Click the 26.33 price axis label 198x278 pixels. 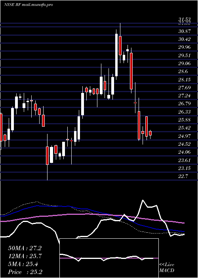(x=185, y=112)
